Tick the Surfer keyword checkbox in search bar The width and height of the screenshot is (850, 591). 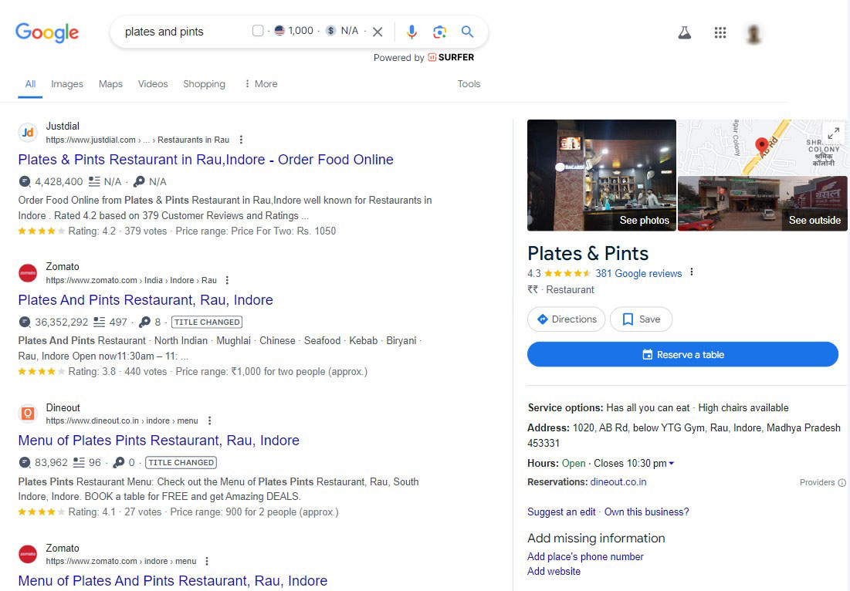[x=258, y=31]
